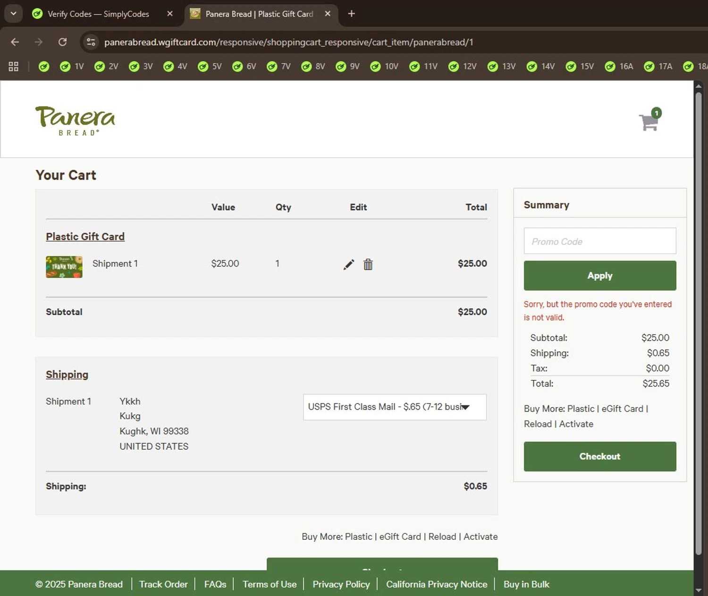
Task: Click Checkout in the Summary panel
Action: [600, 456]
